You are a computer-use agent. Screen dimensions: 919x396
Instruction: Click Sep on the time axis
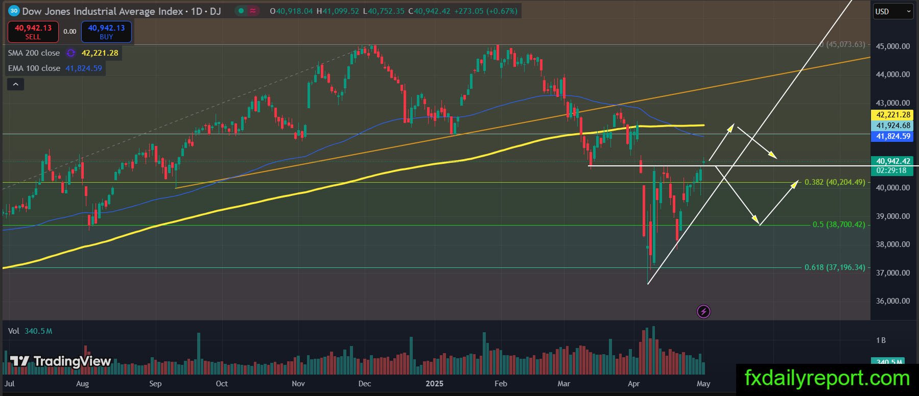pyautogui.click(x=155, y=384)
